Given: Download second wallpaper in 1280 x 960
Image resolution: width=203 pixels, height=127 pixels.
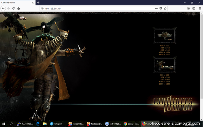Looking at the screenshot, I should point(164,80).
